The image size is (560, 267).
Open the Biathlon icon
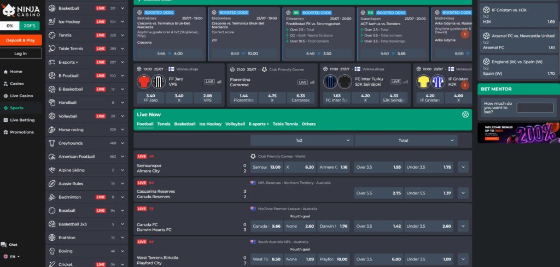pyautogui.click(x=52, y=238)
